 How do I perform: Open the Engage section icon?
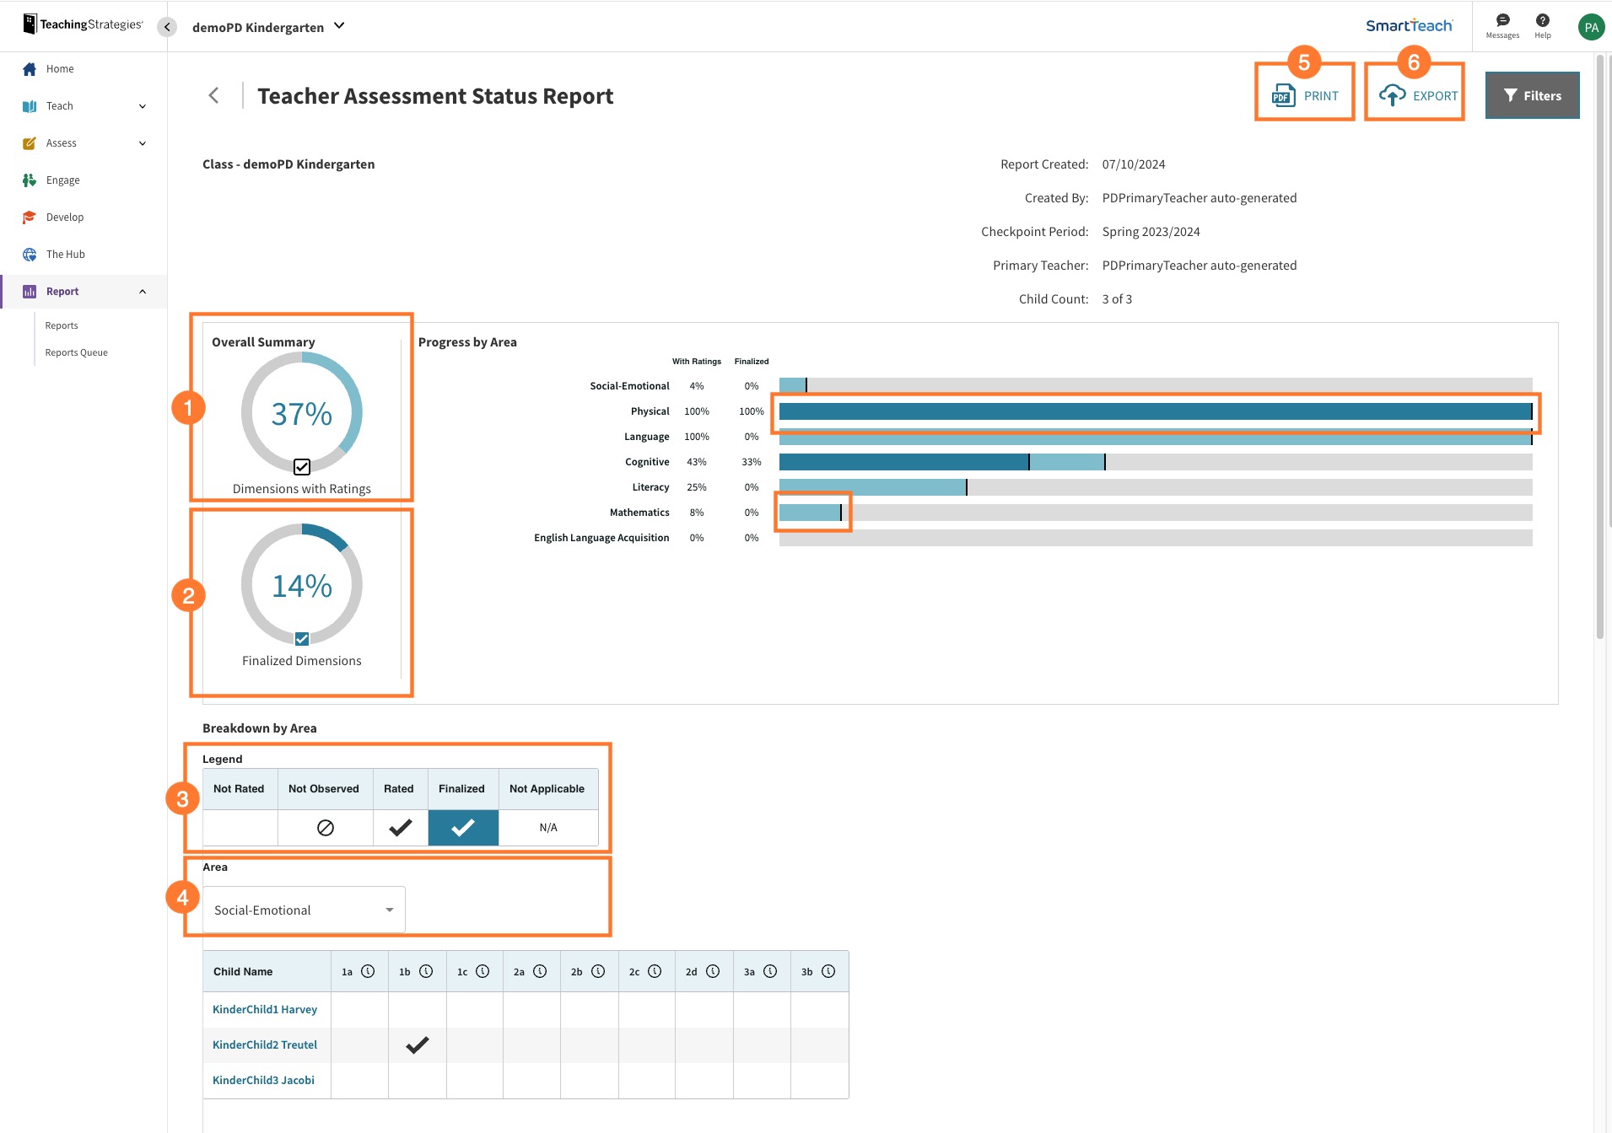click(x=30, y=180)
